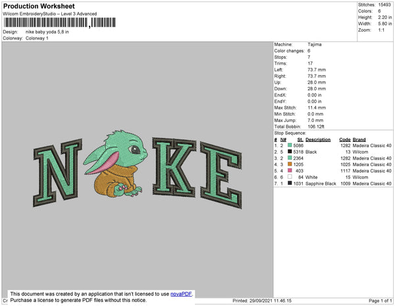Click the 'Purchase a license' notice line
Image resolution: width=395 pixels, height=306 pixels.
[x=78, y=300]
